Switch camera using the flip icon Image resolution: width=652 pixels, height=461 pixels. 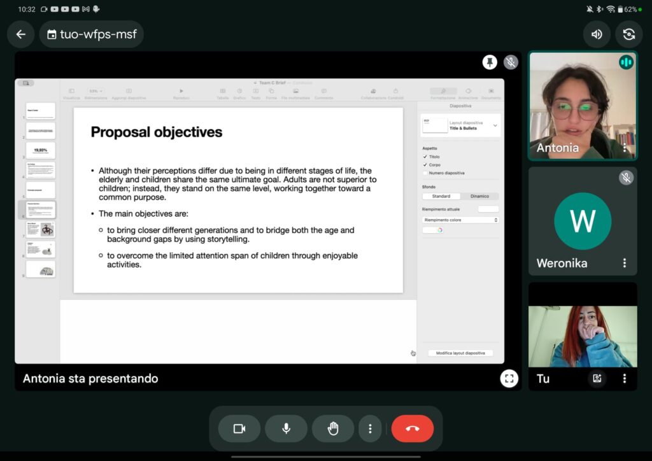click(x=629, y=34)
